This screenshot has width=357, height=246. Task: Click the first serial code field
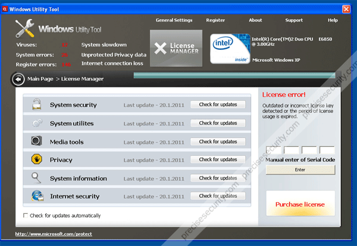(x=274, y=150)
